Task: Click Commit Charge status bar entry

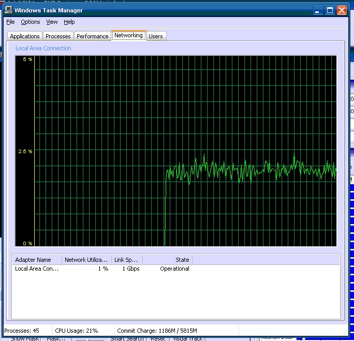Action: [x=157, y=331]
